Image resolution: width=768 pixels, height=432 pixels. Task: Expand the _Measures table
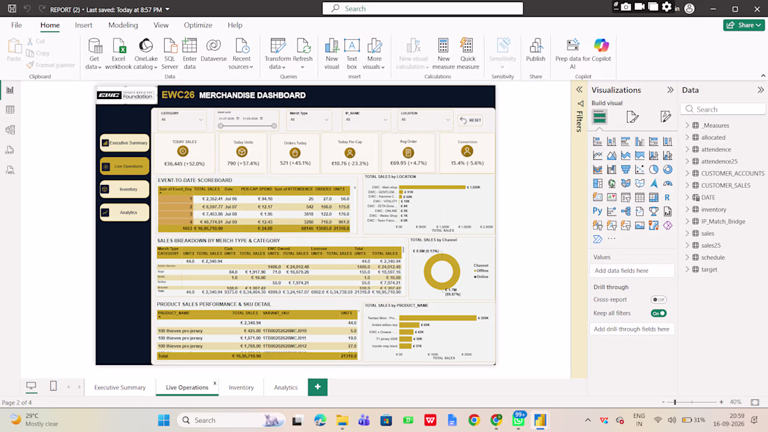click(687, 126)
